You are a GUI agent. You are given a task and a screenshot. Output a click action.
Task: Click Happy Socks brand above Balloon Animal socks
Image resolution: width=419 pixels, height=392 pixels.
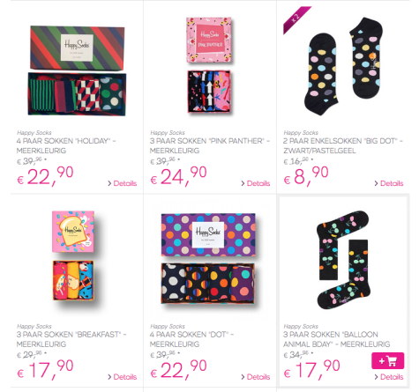tap(301, 326)
